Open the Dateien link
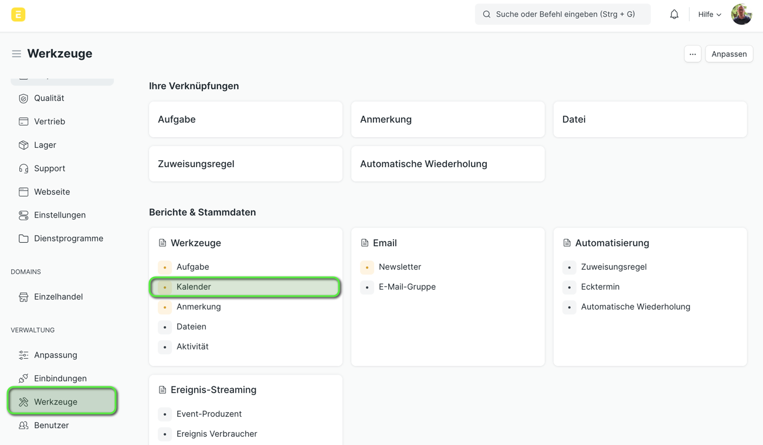The height and width of the screenshot is (445, 763). 191,327
